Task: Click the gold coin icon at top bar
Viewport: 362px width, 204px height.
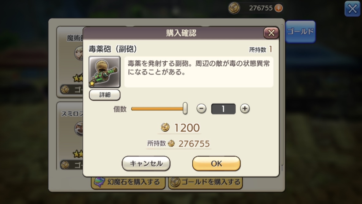Action: [234, 8]
